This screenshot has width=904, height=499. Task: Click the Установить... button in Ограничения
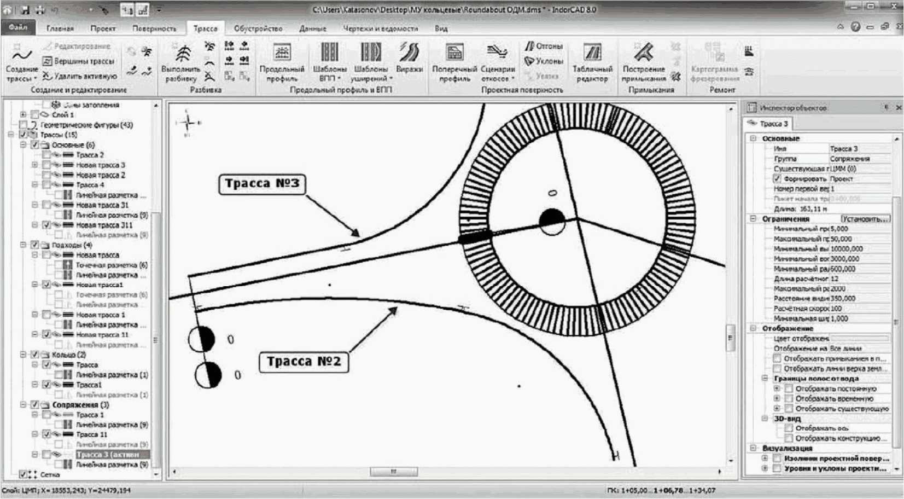(865, 219)
